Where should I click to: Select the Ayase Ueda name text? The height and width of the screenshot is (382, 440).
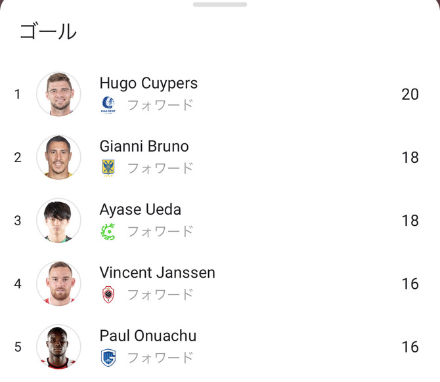click(x=140, y=209)
